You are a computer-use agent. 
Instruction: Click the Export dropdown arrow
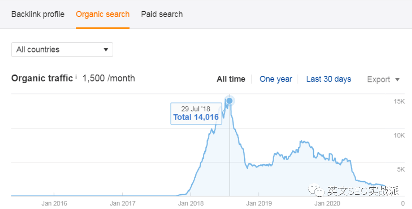coord(397,80)
